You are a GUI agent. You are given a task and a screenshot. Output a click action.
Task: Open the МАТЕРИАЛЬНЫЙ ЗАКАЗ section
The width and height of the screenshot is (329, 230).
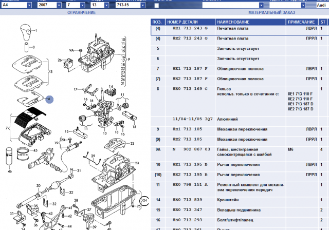point(272,12)
